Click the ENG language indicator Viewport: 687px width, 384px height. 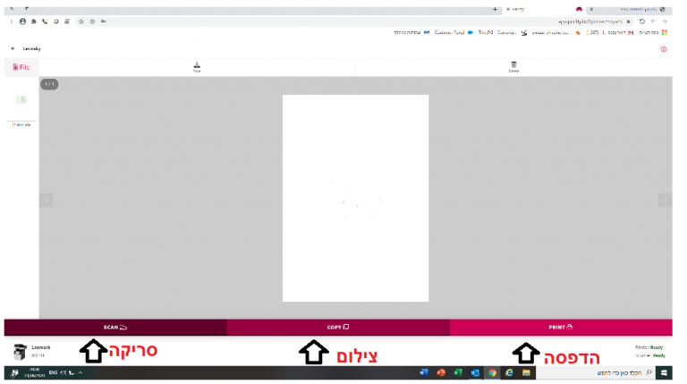tap(53, 372)
